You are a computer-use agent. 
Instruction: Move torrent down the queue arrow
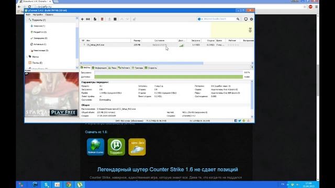[128, 19]
